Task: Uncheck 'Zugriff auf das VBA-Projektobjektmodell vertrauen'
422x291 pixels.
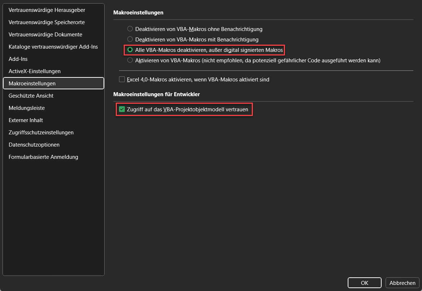Action: point(122,109)
